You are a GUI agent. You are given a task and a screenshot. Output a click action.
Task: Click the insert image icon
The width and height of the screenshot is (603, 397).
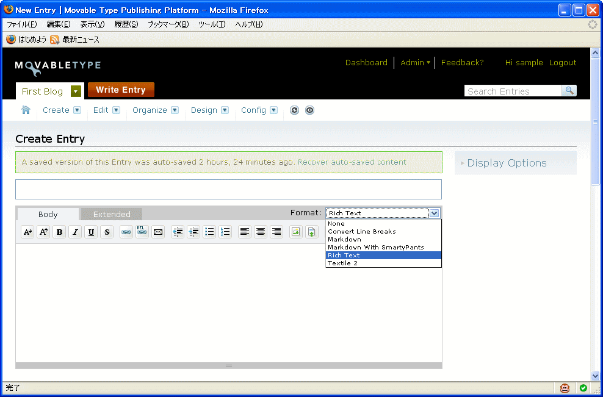[x=295, y=232]
